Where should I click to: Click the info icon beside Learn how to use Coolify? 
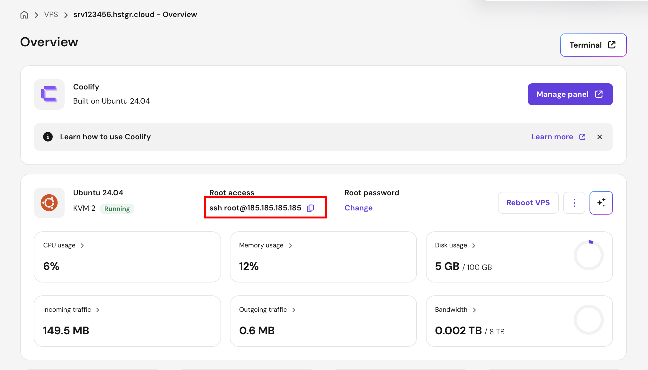coord(48,137)
